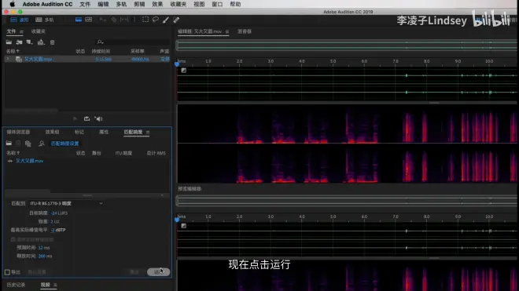Switch to the 收藏夹 panel tab
This screenshot has width=519, height=291.
[x=38, y=31]
